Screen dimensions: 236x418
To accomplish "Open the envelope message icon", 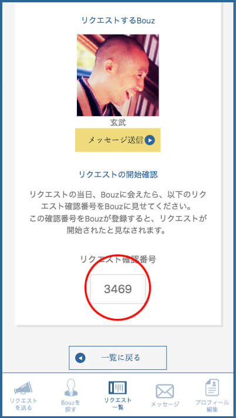I will point(165,392).
